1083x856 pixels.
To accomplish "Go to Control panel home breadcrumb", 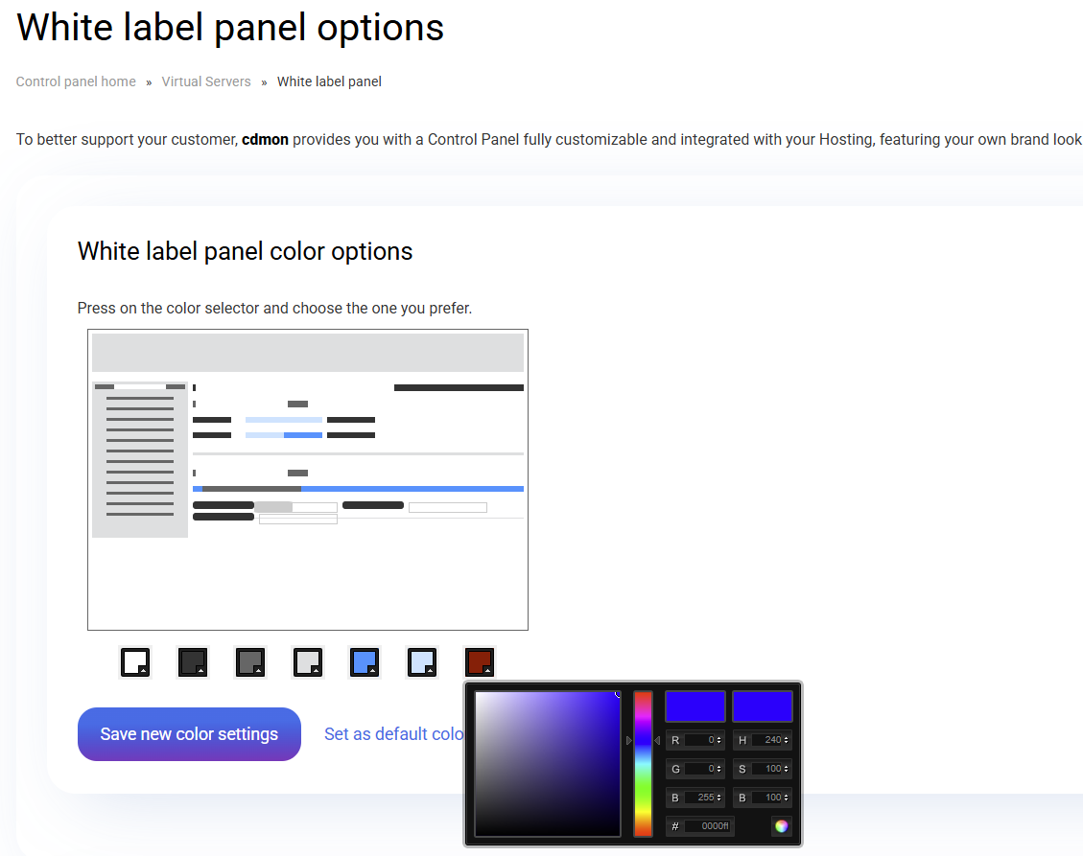I will 76,81.
